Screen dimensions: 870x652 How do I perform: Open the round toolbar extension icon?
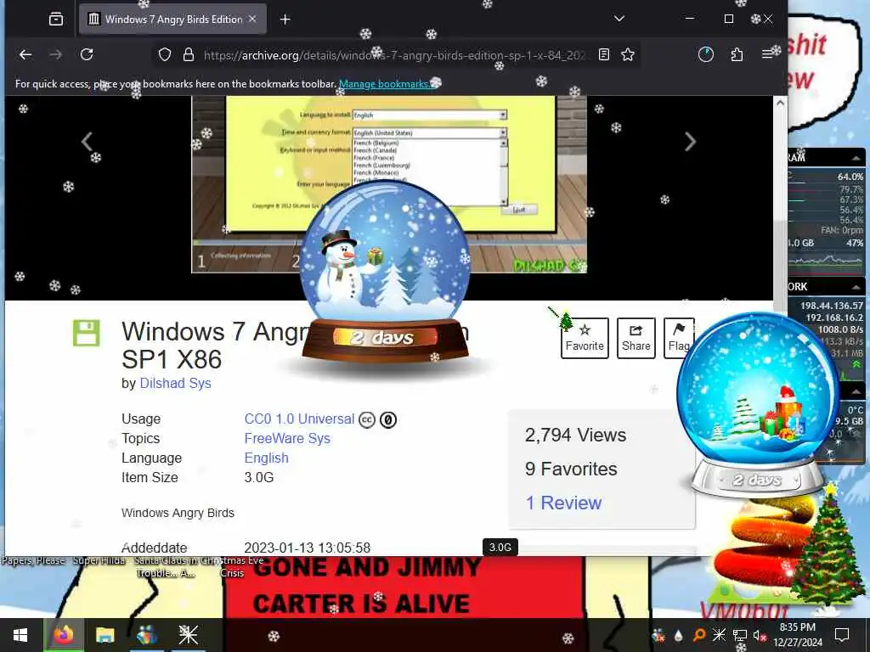coord(706,54)
